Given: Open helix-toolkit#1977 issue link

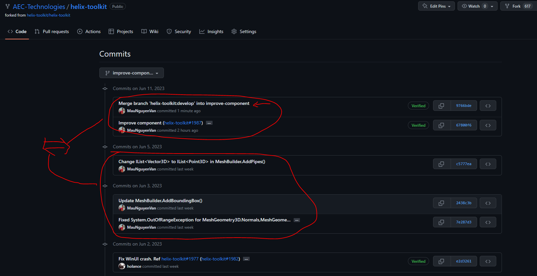Looking at the screenshot, I should [180, 259].
